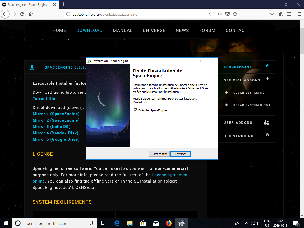This screenshot has height=228, width=304.
Task: Toggle reader view icon
Action: (209, 14)
